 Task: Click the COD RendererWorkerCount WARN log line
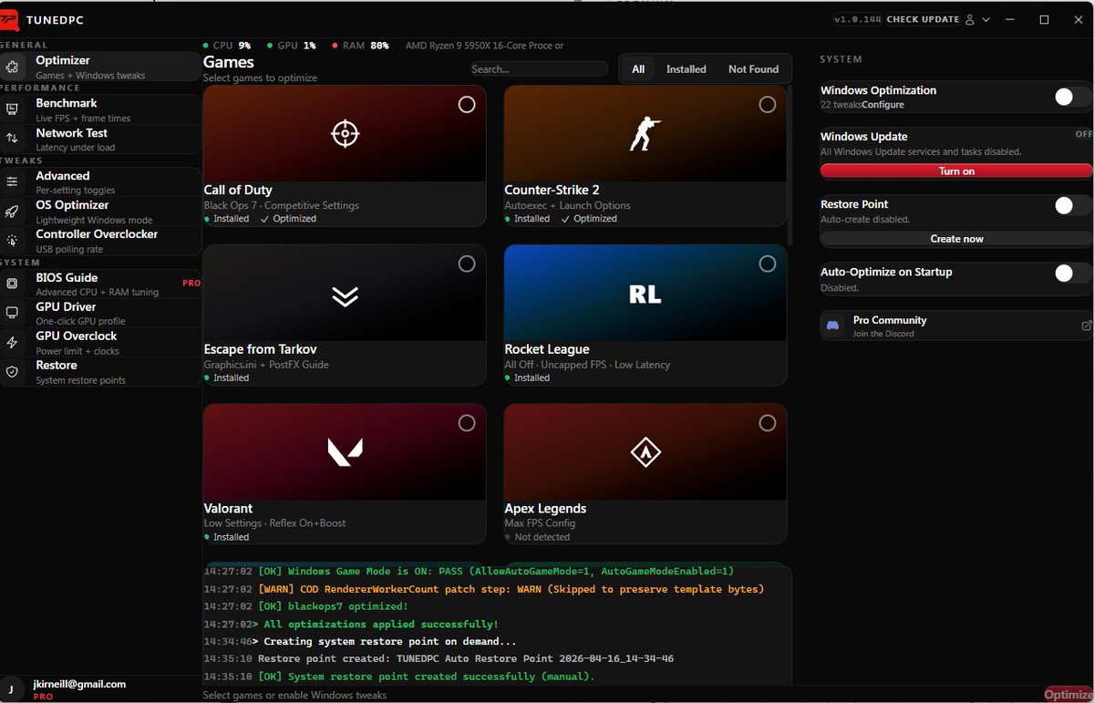[484, 589]
